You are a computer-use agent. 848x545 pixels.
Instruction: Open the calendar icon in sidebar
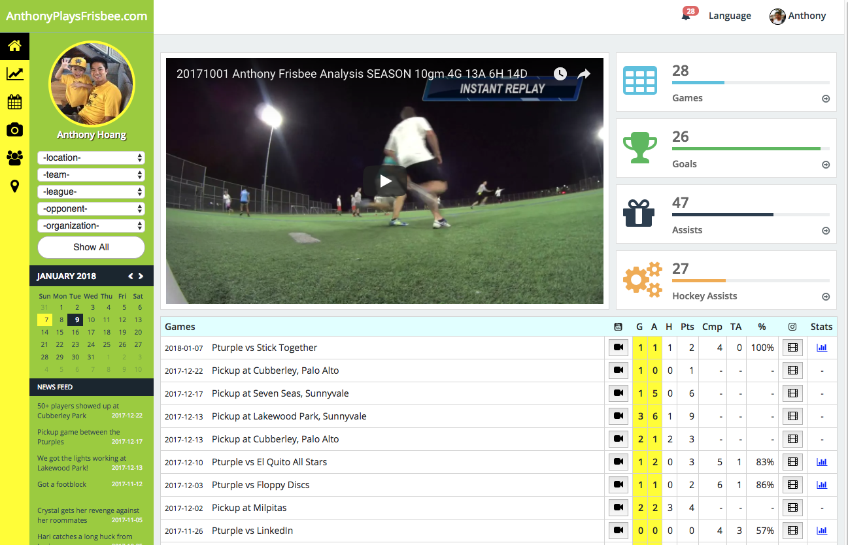click(14, 102)
